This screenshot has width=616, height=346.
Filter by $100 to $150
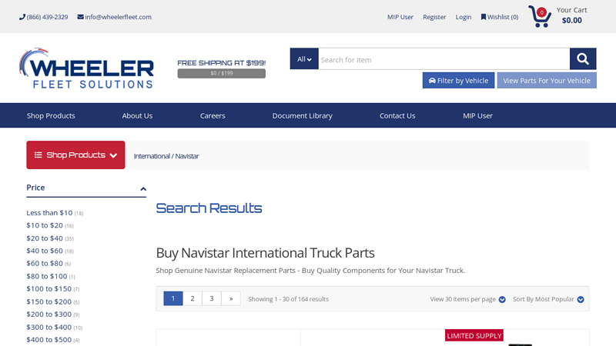click(x=49, y=289)
